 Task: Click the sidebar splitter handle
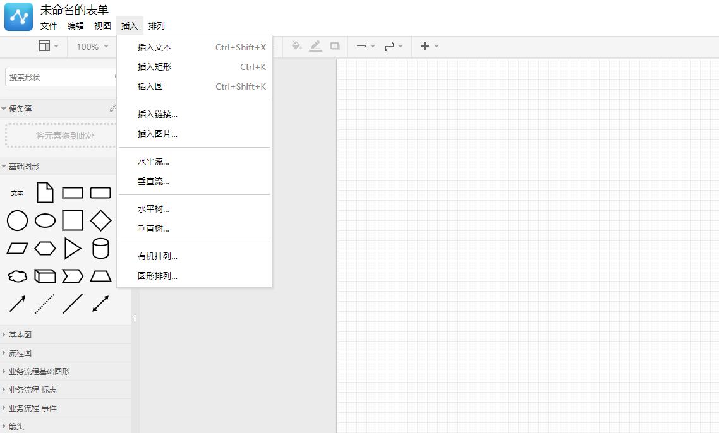coord(135,319)
